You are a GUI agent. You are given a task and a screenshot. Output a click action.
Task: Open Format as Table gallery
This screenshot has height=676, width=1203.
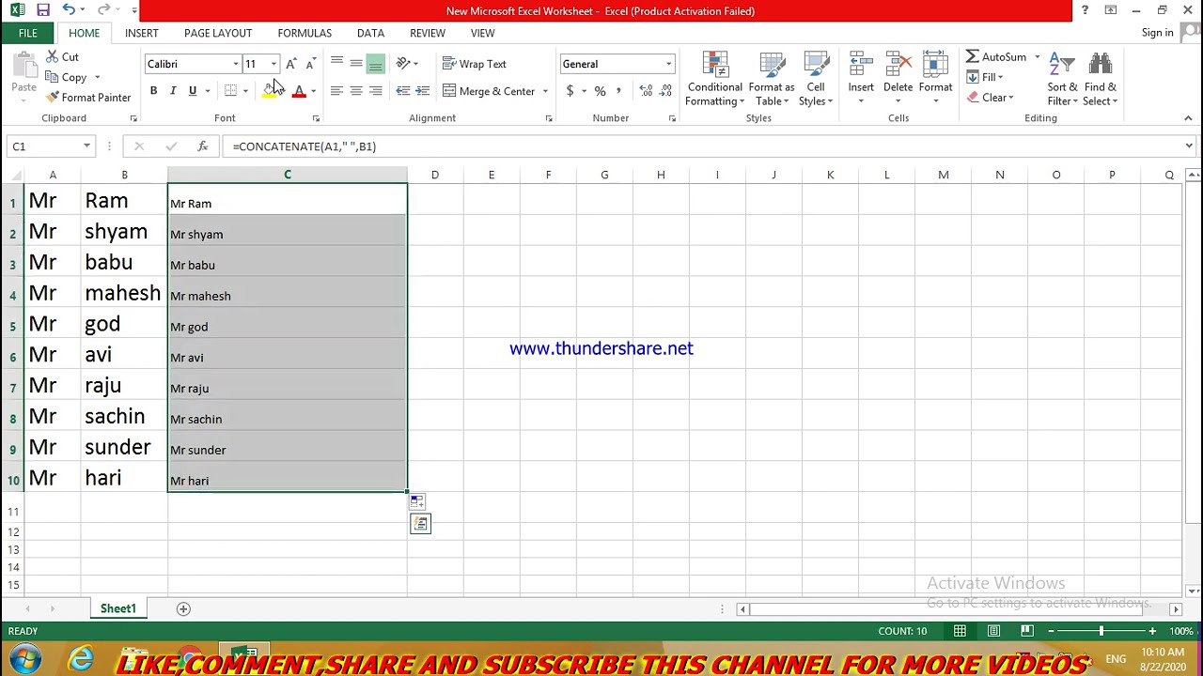[x=772, y=79]
